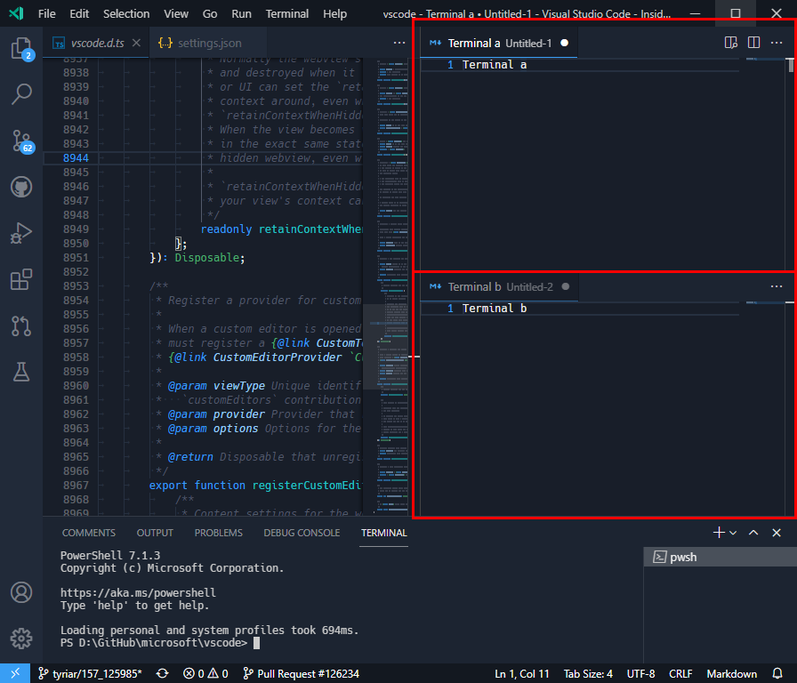Click the Open Preview to the Side icon
Screen dimensions: 797x683
coord(731,43)
